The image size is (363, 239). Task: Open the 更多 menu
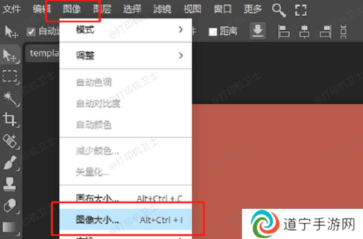click(252, 9)
